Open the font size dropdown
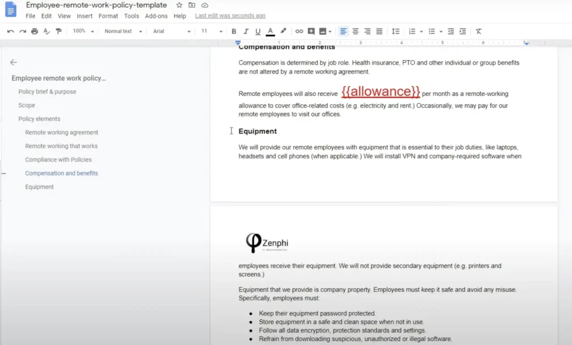Image resolution: width=572 pixels, height=345 pixels. point(212,31)
